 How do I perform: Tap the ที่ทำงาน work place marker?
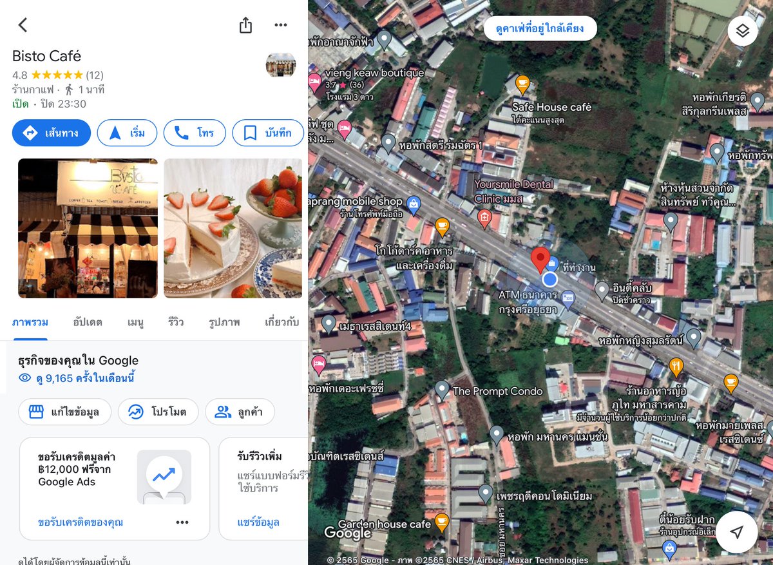(x=553, y=263)
